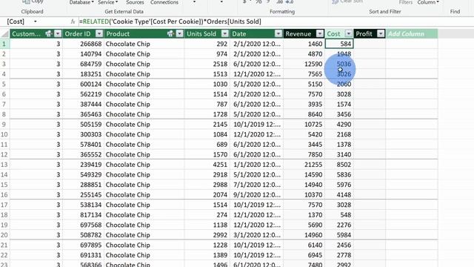Click the fx insert function icon
This screenshot has height=267, width=474.
pos(73,22)
